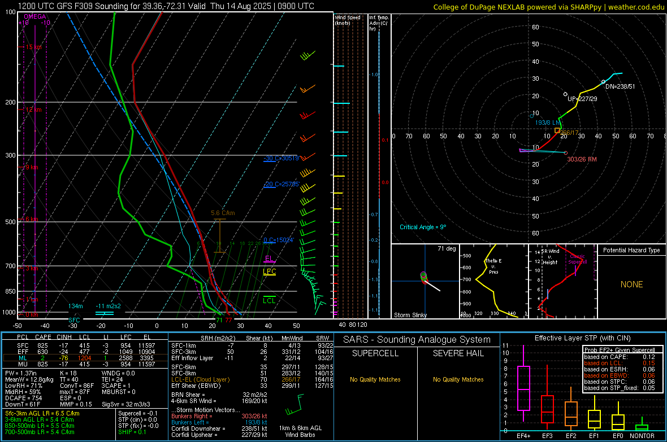This screenshot has width=667, height=442.
Task: Click the 'Theta-E v. Pres' panel label
Action: click(x=493, y=266)
